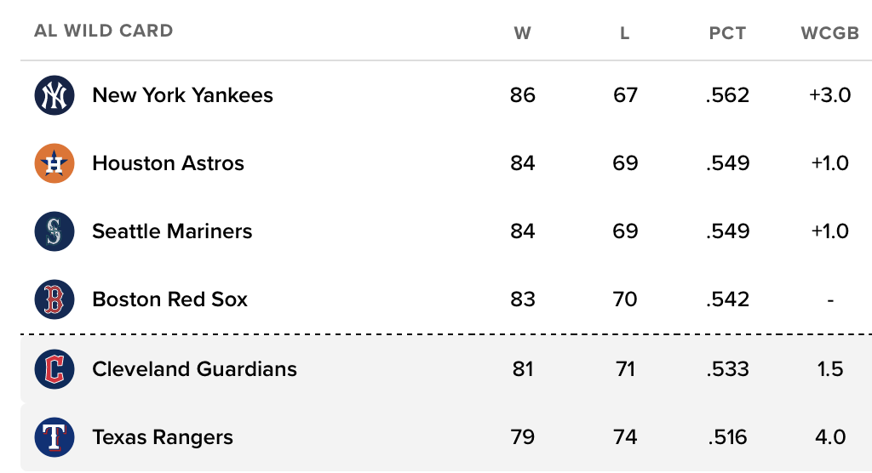
Task: Open the Cleveland Guardians team link
Action: 194,369
